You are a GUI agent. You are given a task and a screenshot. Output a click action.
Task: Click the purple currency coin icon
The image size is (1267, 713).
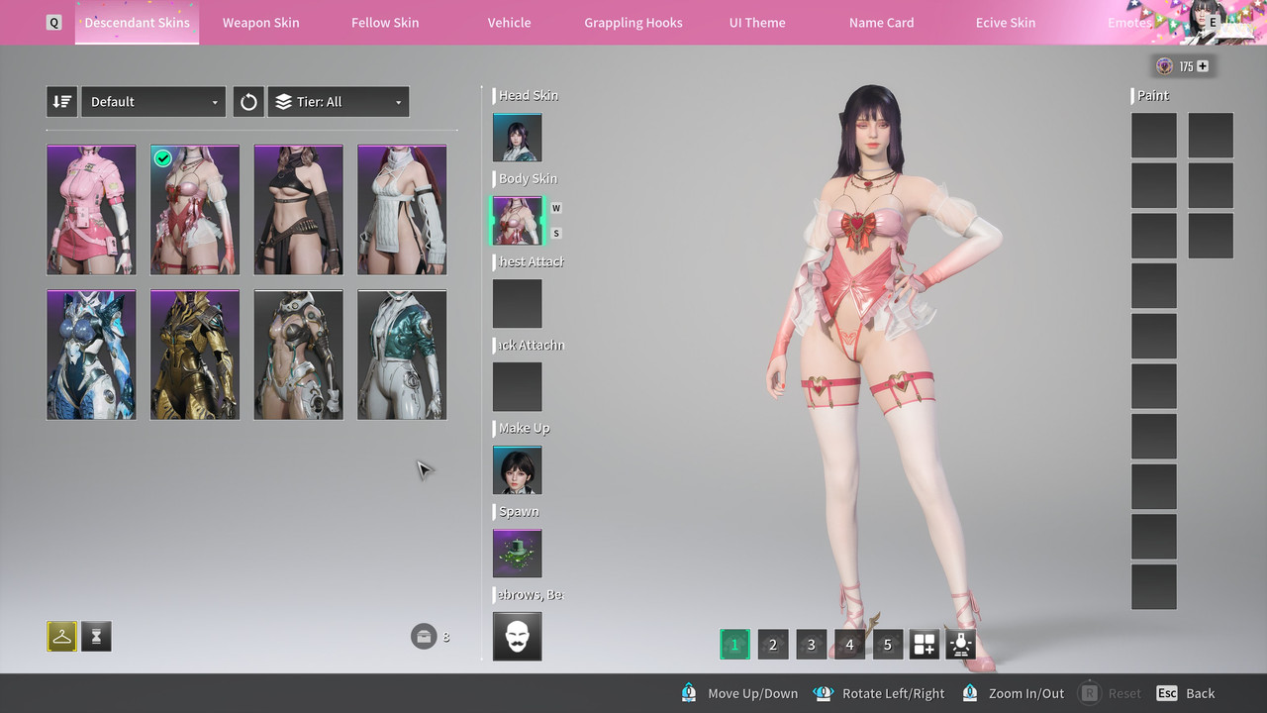[x=1165, y=66]
